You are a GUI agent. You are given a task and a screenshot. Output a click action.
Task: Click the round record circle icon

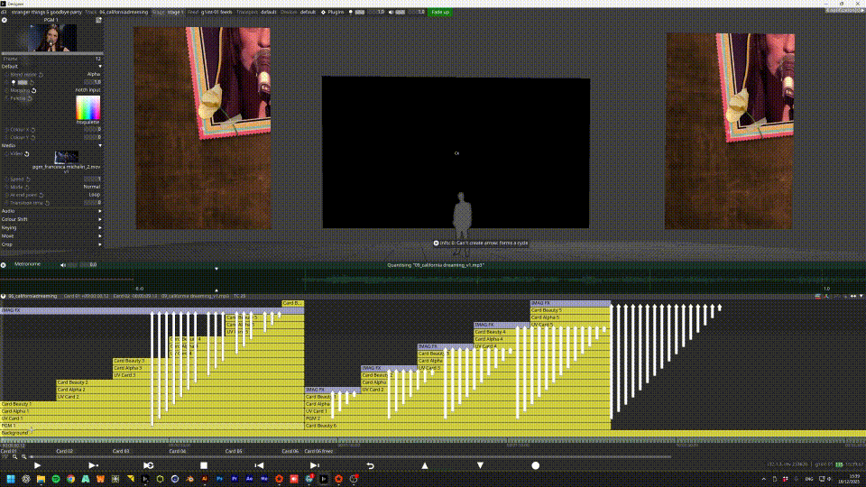535,465
